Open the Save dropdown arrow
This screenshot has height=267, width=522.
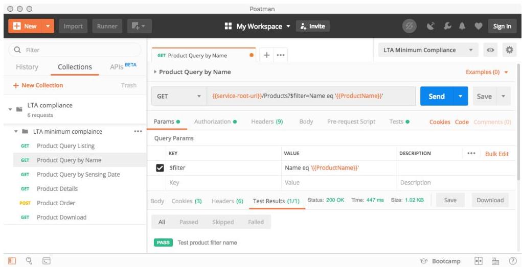(x=504, y=96)
